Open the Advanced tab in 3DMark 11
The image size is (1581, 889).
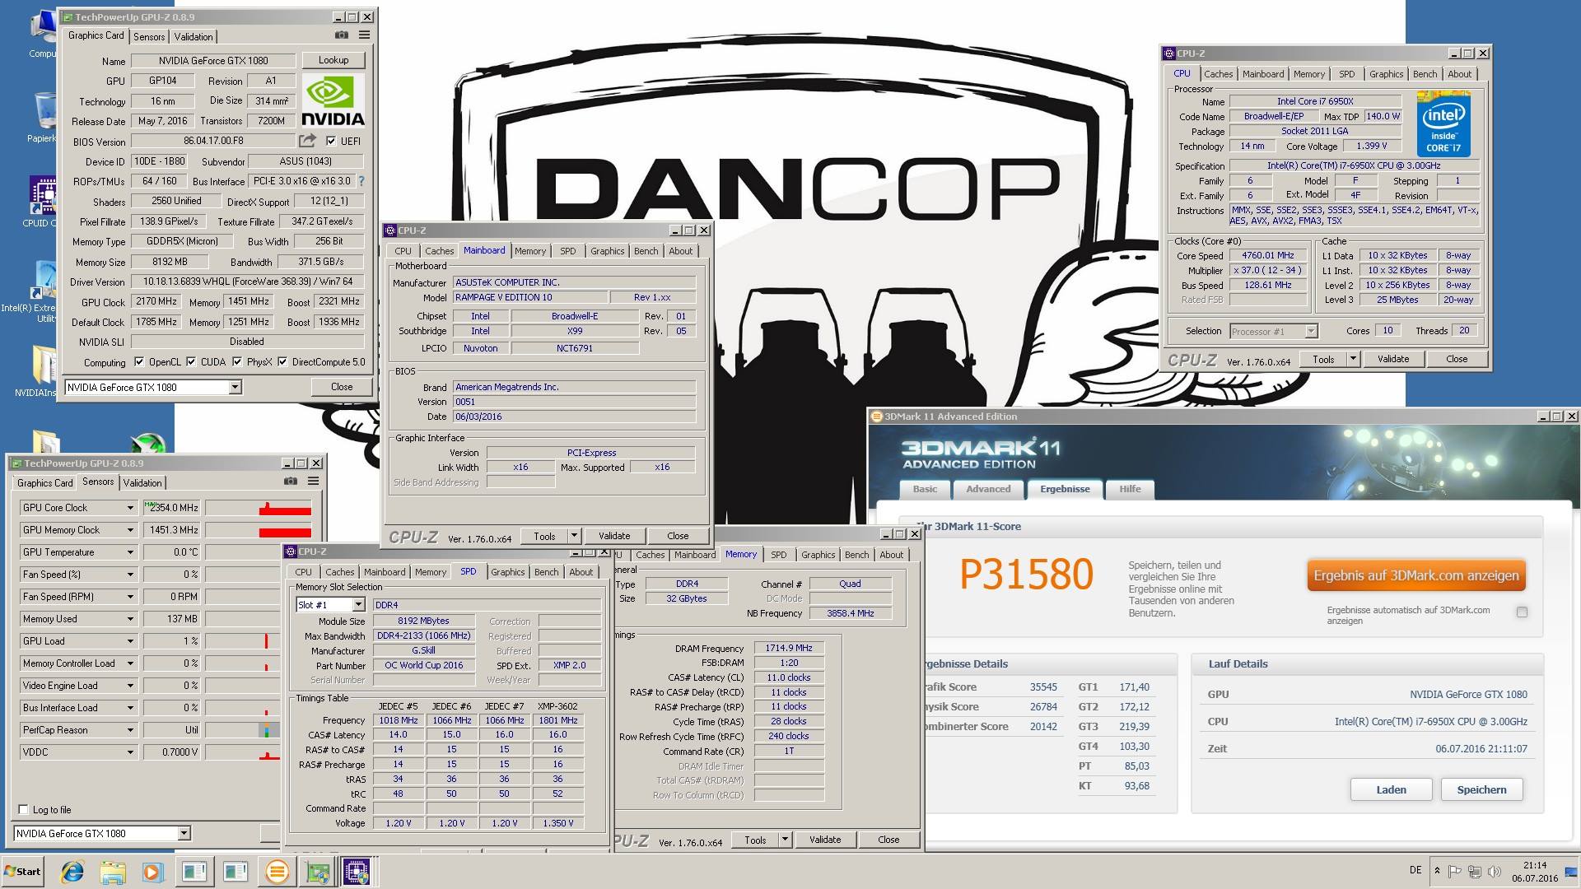coord(988,489)
